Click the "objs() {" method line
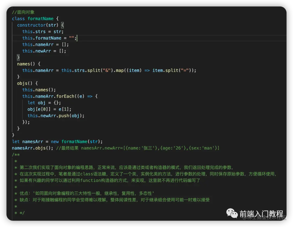This screenshot has height=227, width=293. pyautogui.click(x=27, y=83)
